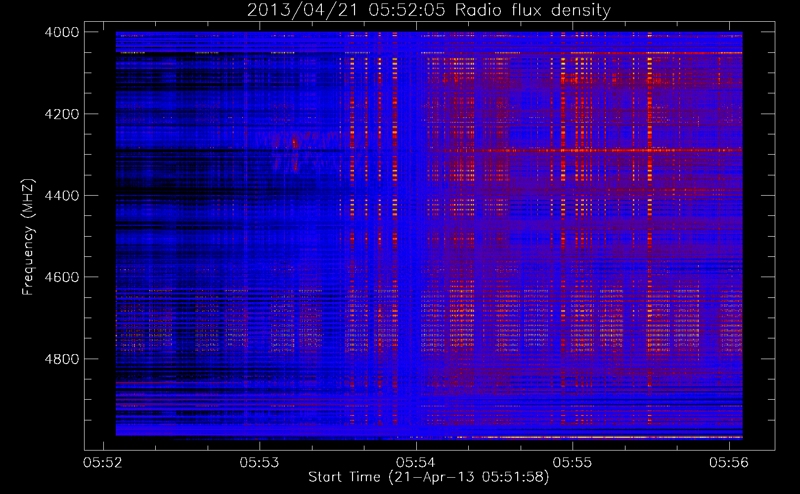The width and height of the screenshot is (800, 494).
Task: Click the 05:55 time tick label
Action: tap(573, 462)
